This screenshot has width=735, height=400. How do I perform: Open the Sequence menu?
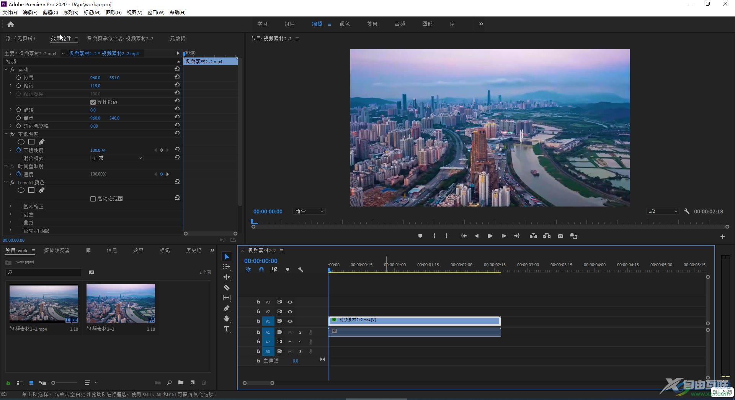[x=71, y=12]
